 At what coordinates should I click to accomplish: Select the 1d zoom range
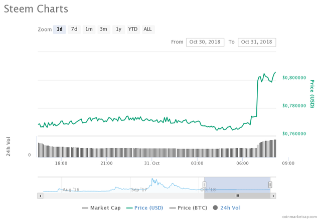pos(59,29)
